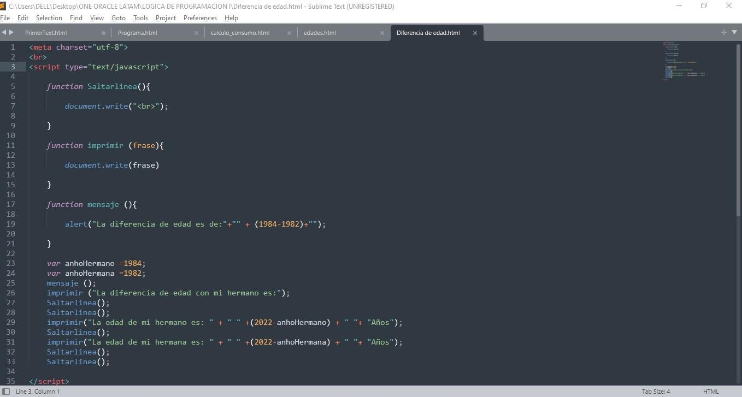Click line number 29 in the gutter

click(11, 322)
